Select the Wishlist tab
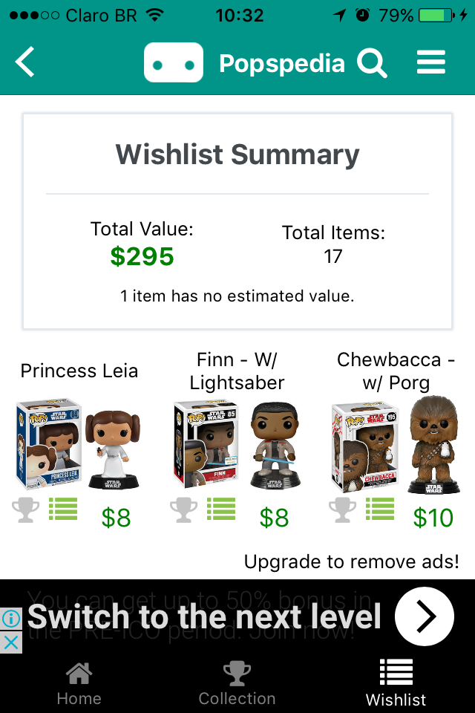This screenshot has width=475, height=713. coord(396,683)
